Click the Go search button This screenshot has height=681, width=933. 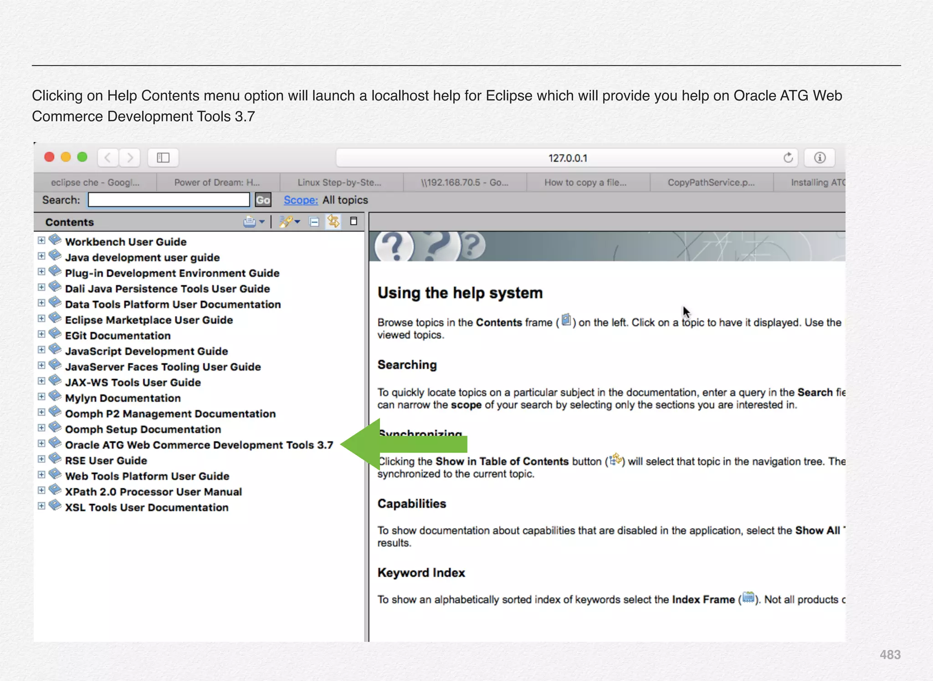point(263,200)
